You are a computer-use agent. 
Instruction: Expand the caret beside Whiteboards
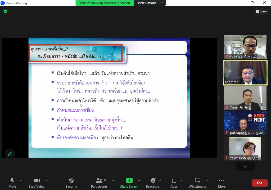[x=207, y=180]
